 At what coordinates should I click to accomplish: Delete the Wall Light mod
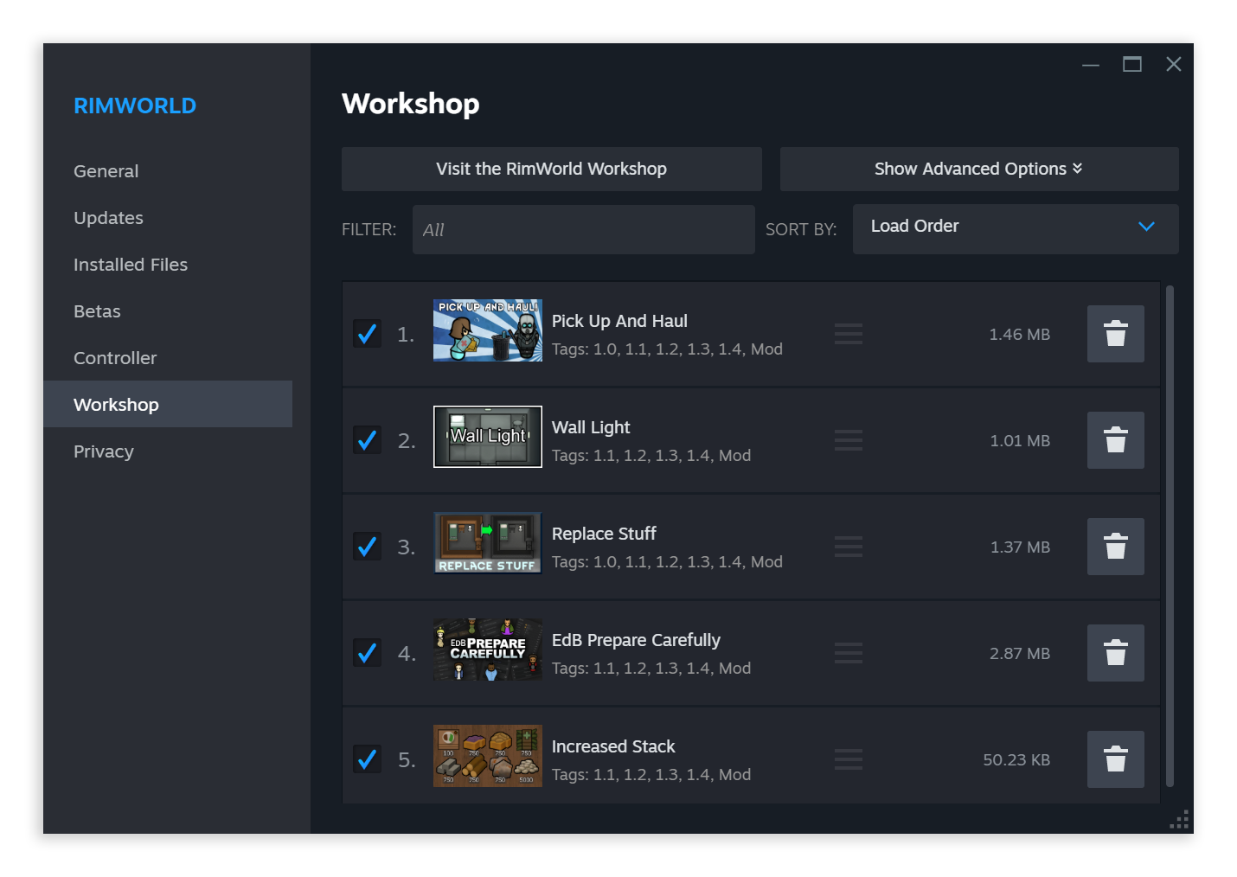[1115, 440]
